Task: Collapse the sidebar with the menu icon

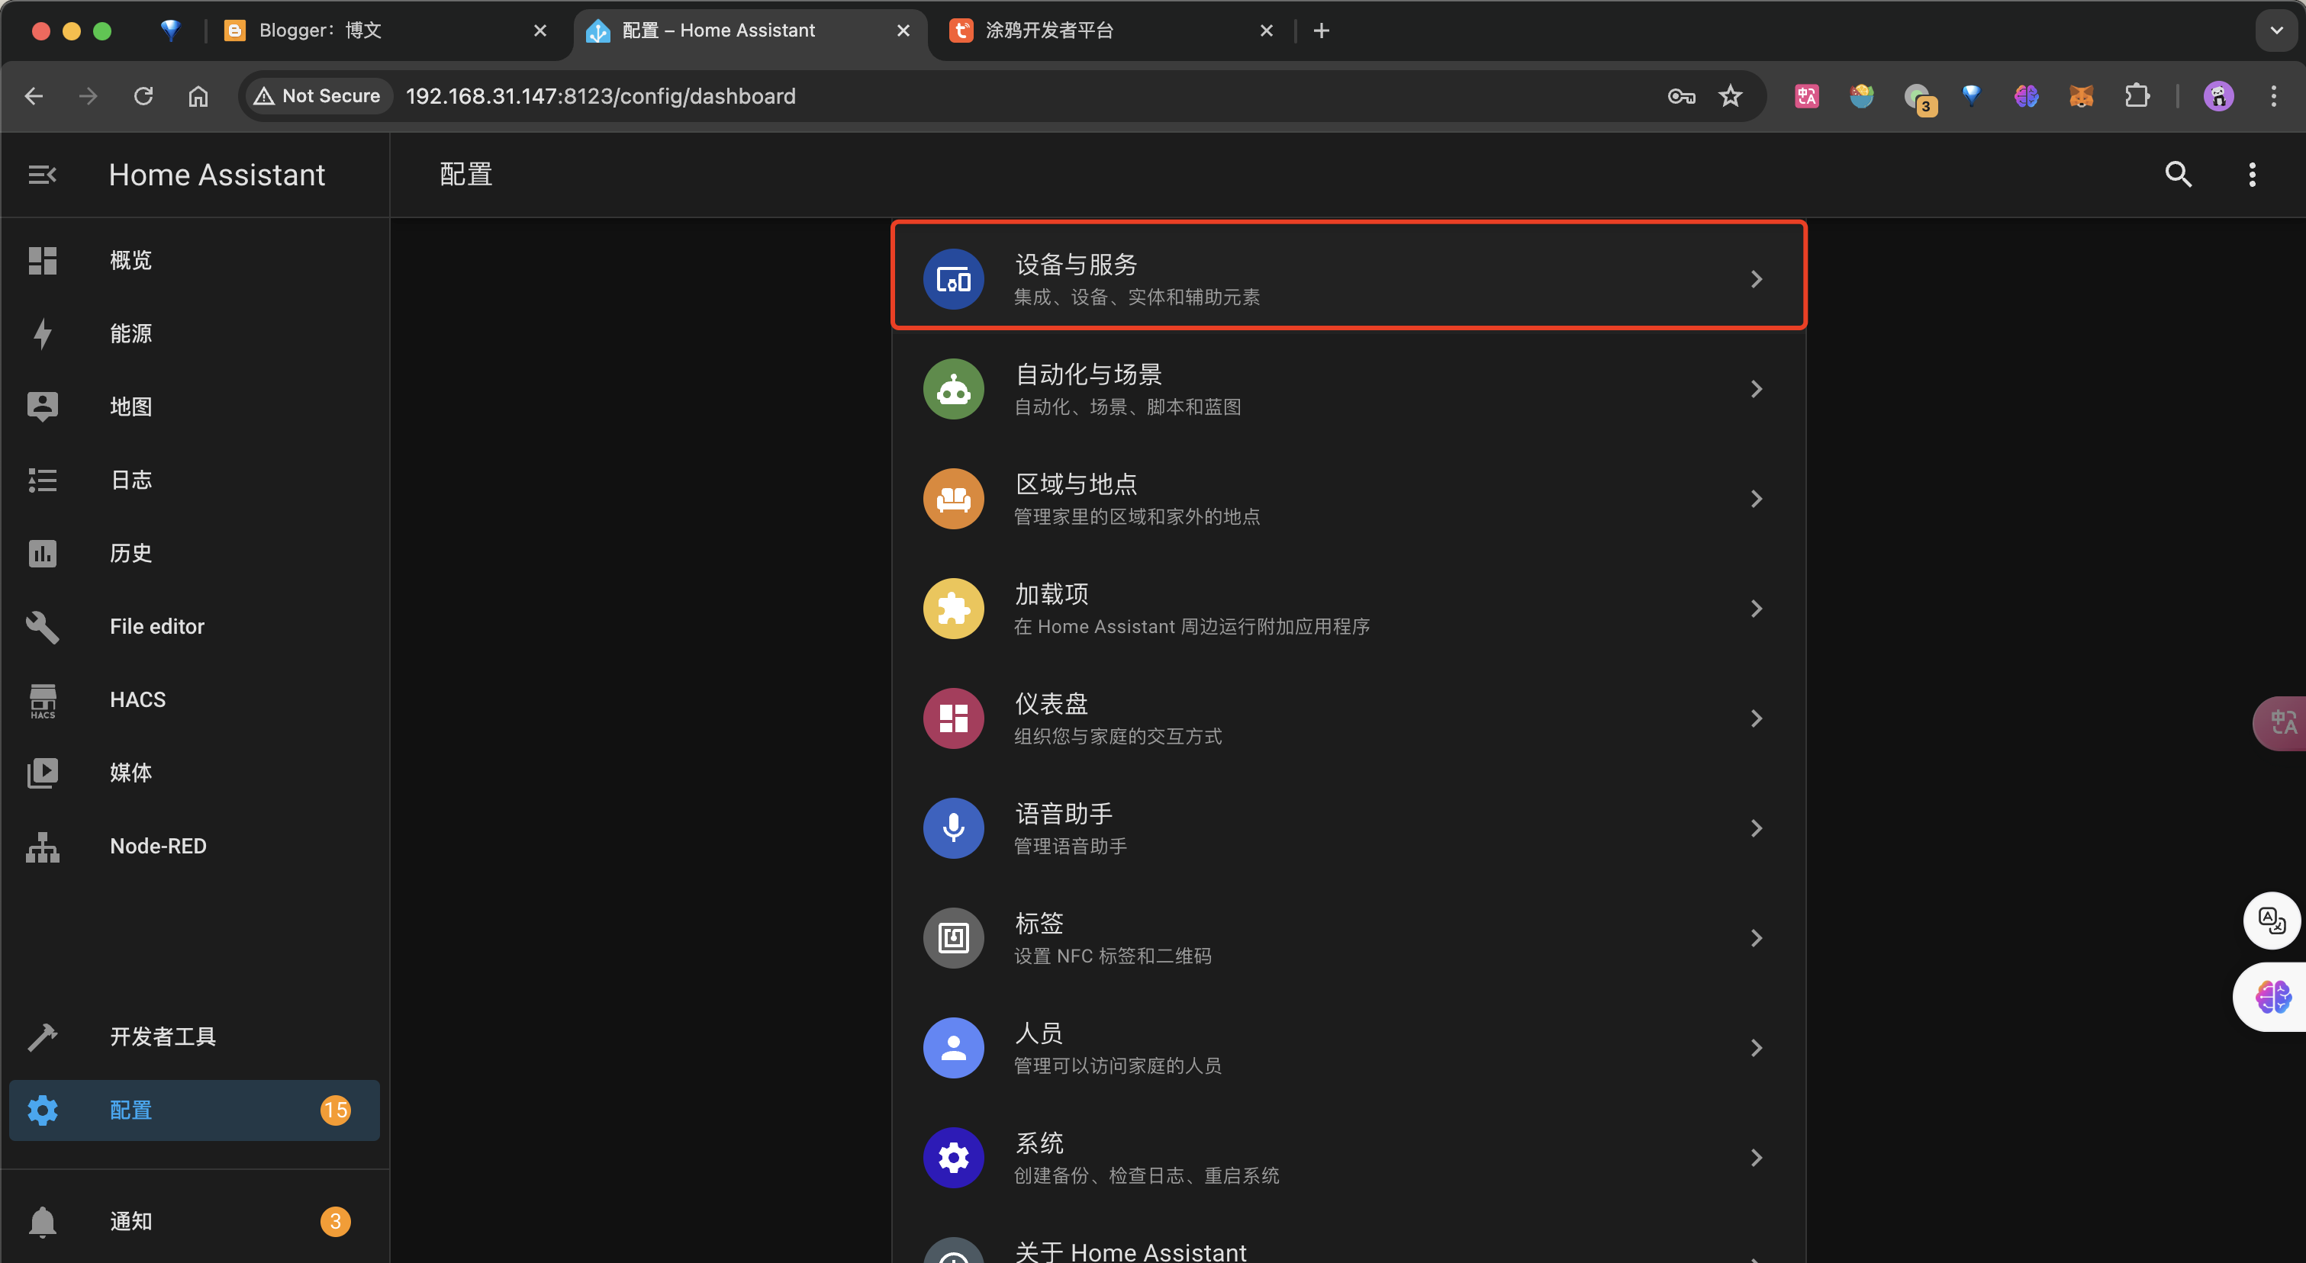Action: pos(41,175)
